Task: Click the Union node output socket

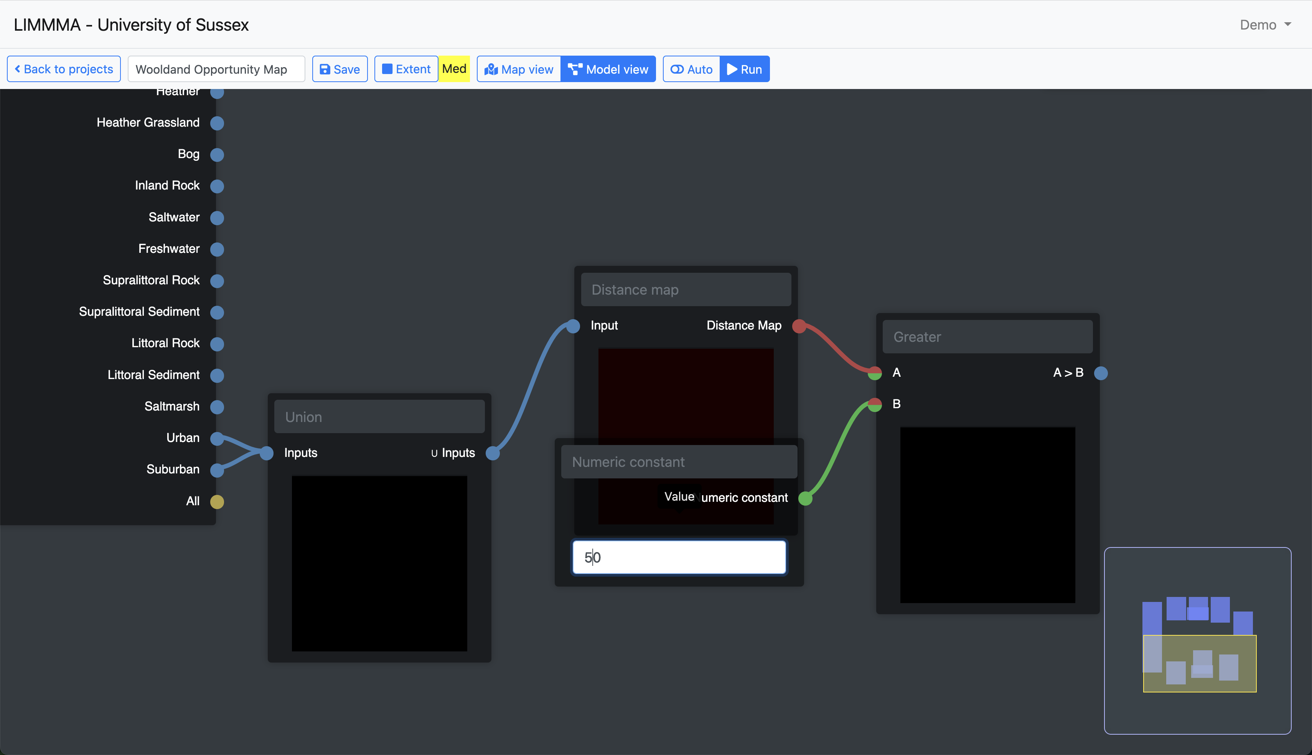Action: click(x=493, y=453)
